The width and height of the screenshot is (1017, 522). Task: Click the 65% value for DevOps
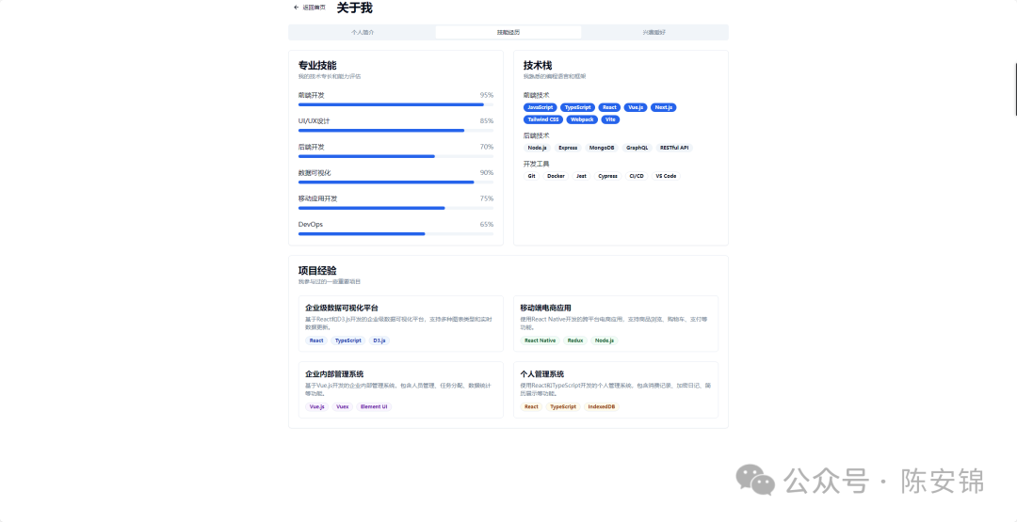pyautogui.click(x=487, y=225)
